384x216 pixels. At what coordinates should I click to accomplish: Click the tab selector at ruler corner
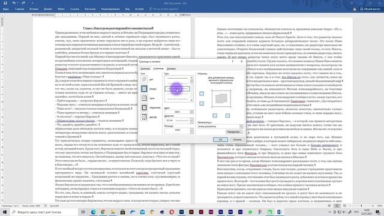(2, 15)
